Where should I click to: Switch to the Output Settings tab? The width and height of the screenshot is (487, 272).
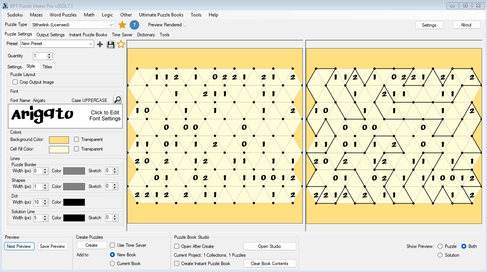51,35
